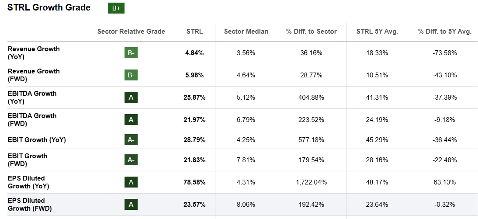
Task: Click EBITDA Growth (FWD) A grade badge
Action: (131, 120)
